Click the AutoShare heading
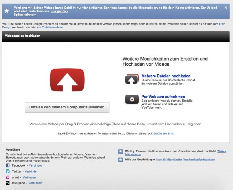The image size is (233, 190). pyautogui.click(x=13, y=150)
